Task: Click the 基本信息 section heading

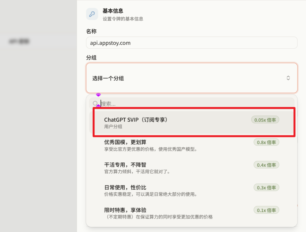Action: tap(113, 11)
